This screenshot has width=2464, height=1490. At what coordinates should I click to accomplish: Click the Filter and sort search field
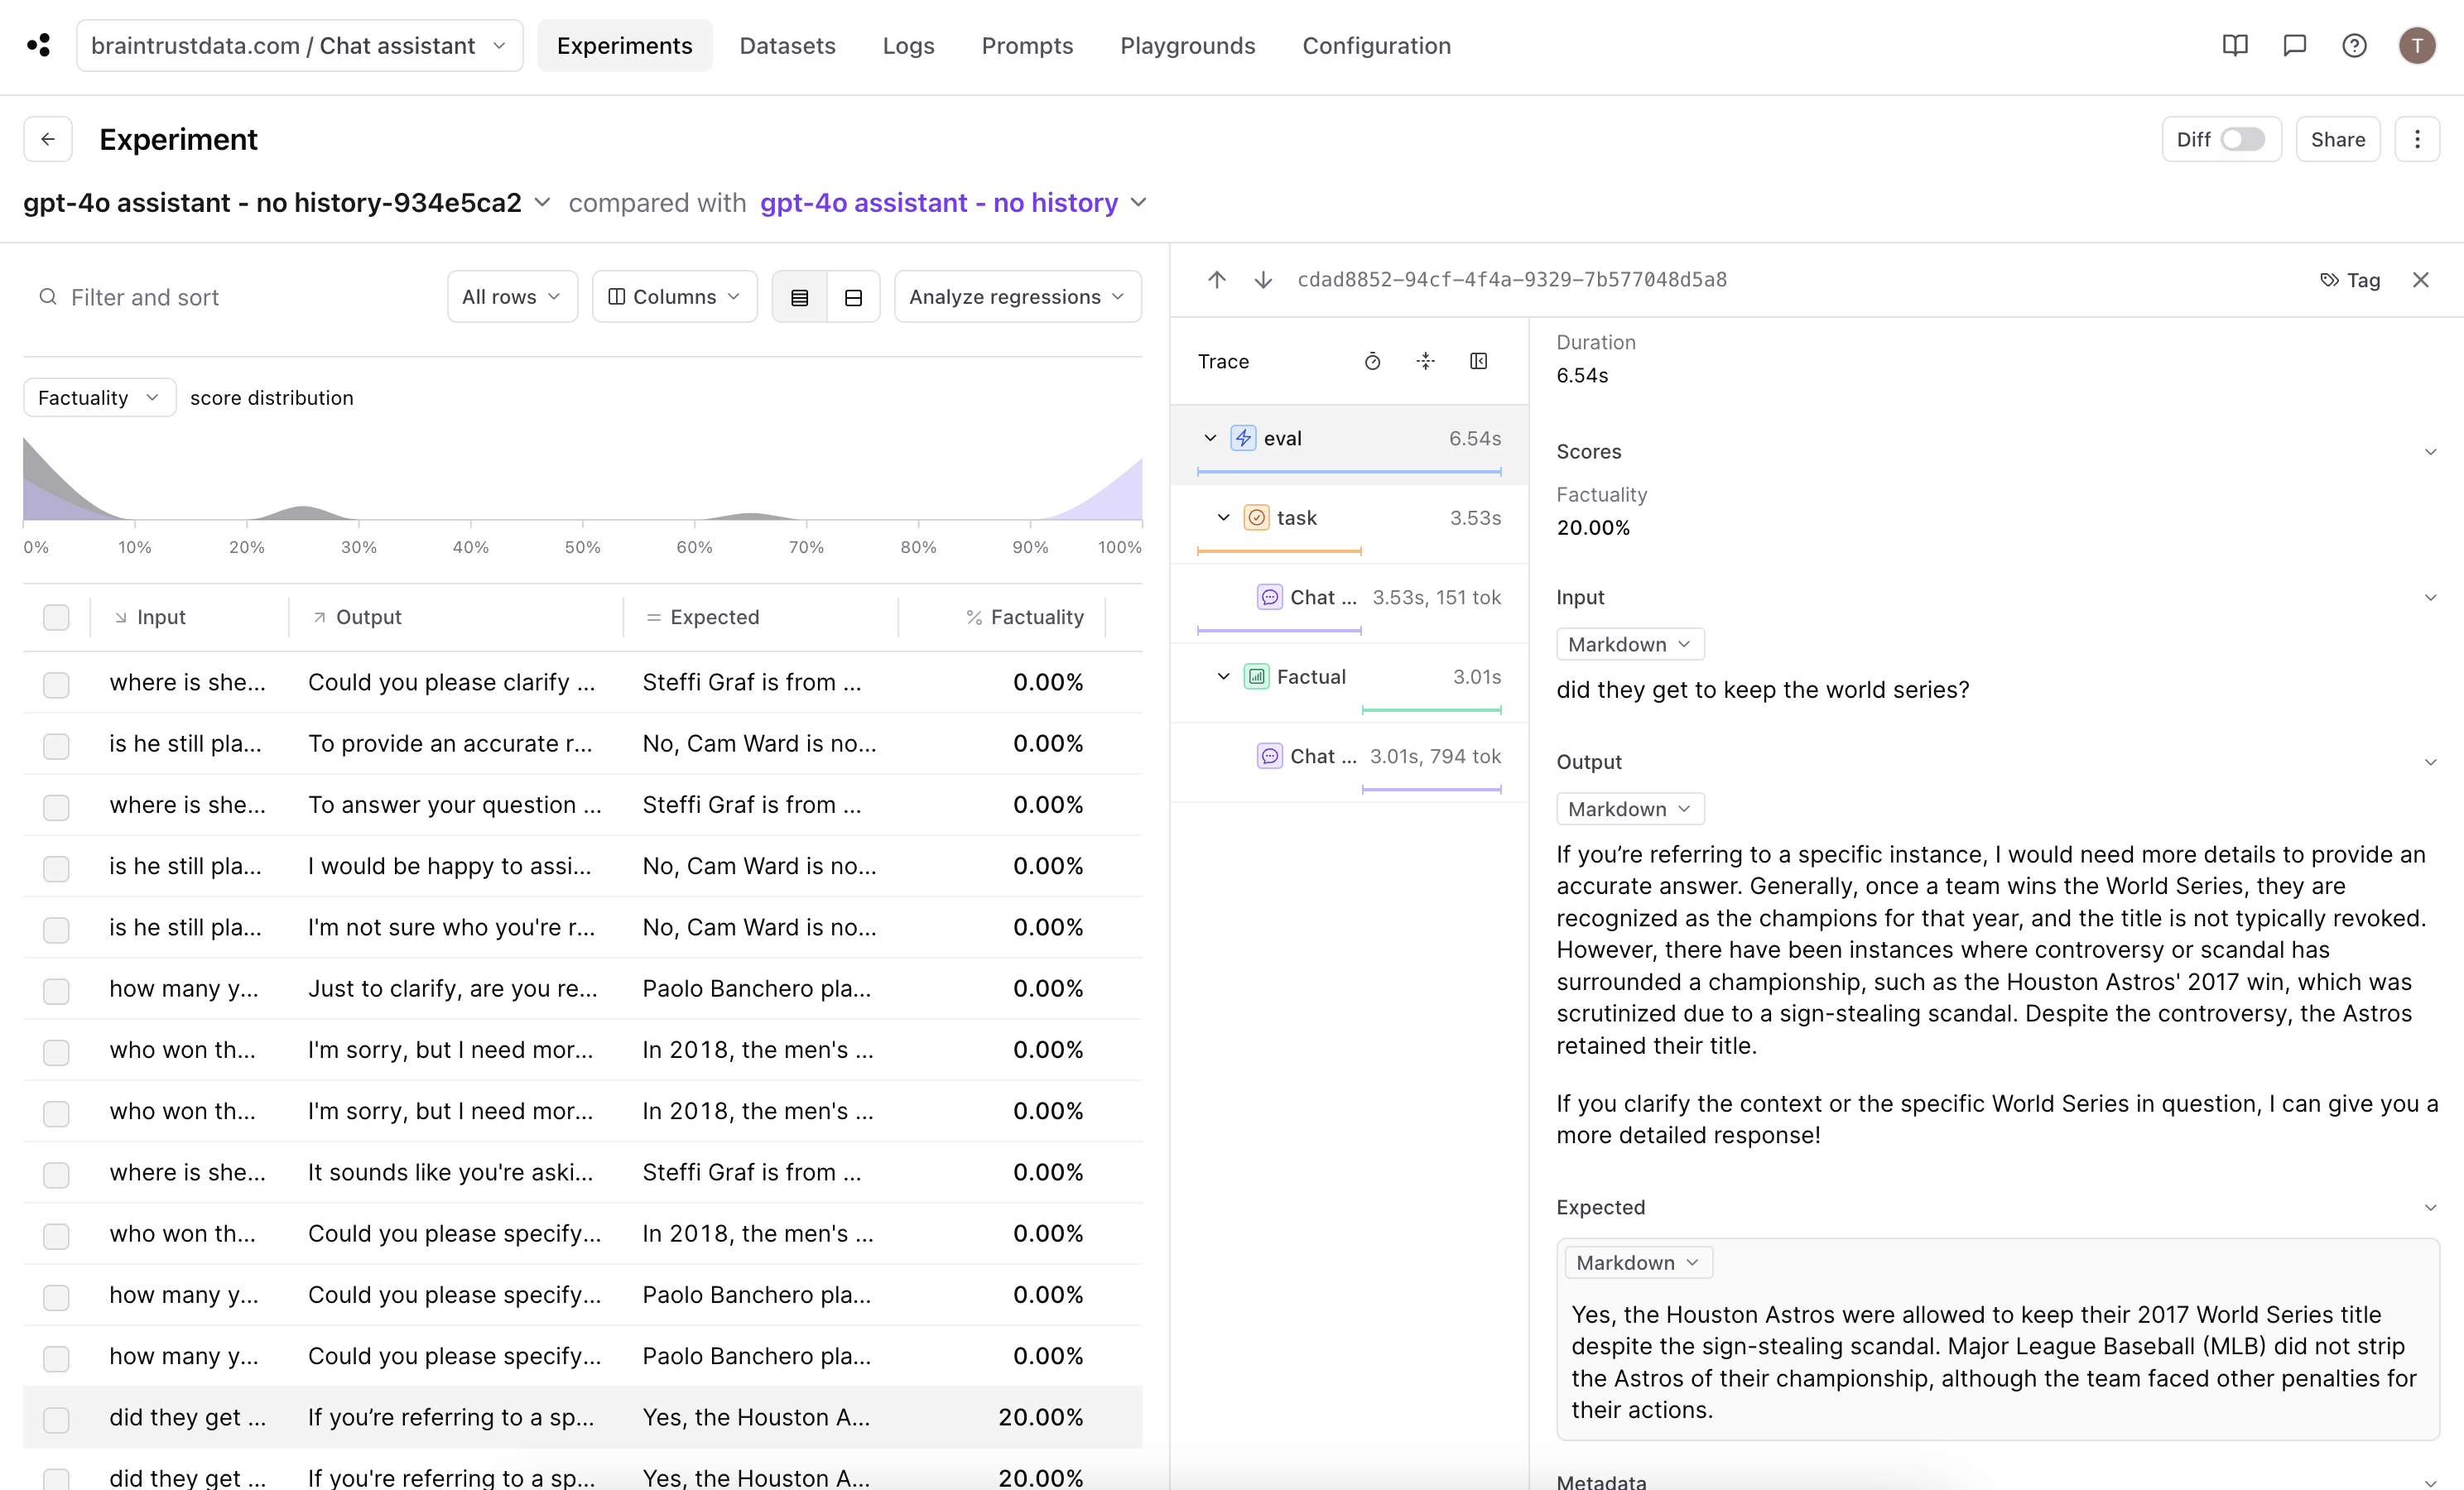[230, 297]
